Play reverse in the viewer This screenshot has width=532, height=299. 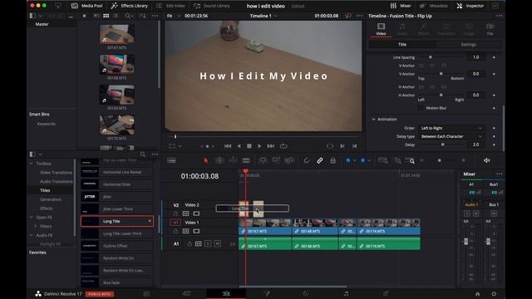239,146
